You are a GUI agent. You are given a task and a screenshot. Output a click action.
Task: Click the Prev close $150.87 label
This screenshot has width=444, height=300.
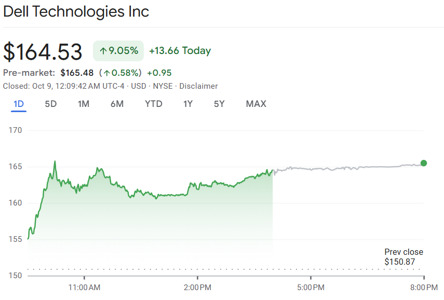tap(403, 257)
